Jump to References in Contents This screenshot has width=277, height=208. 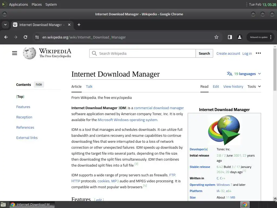click(25, 127)
